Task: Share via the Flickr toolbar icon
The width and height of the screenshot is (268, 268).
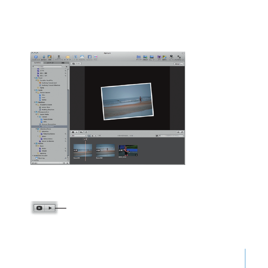Action: (96, 57)
